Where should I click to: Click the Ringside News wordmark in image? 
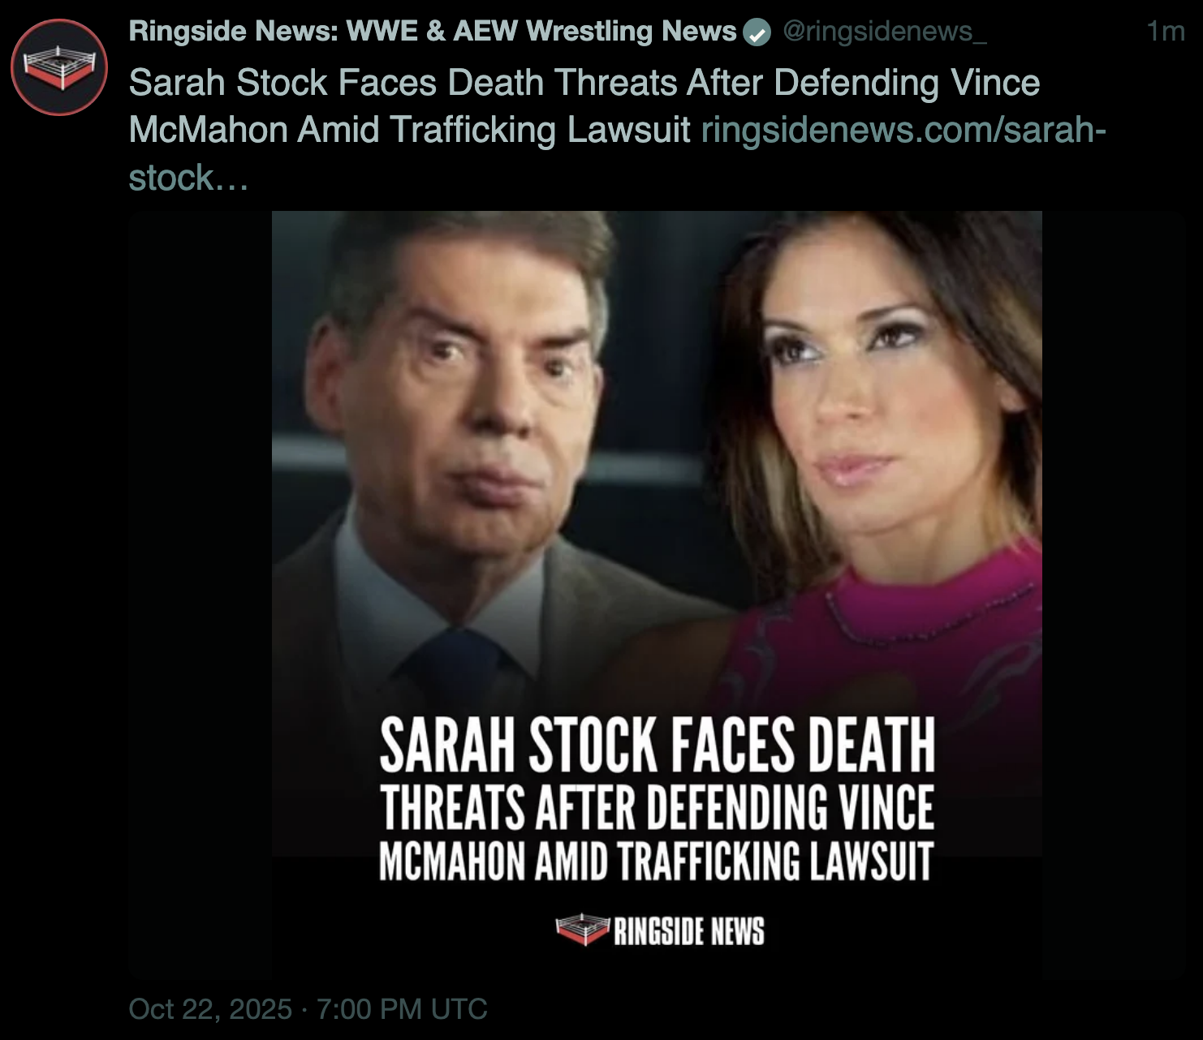689,931
